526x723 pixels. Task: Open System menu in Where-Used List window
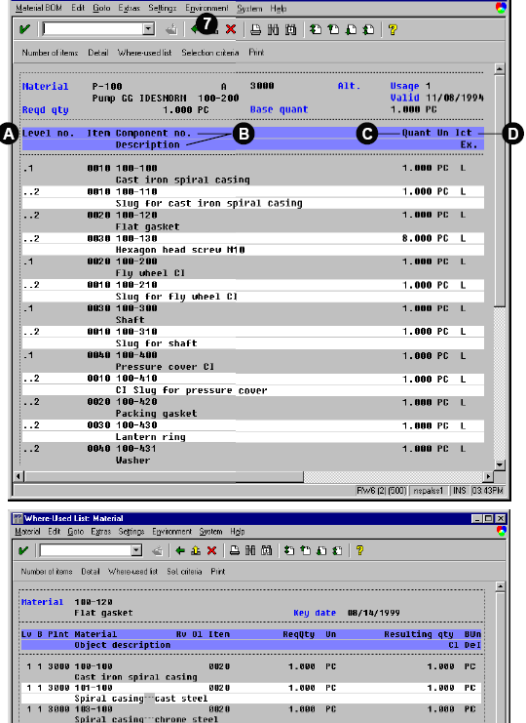pyautogui.click(x=210, y=532)
